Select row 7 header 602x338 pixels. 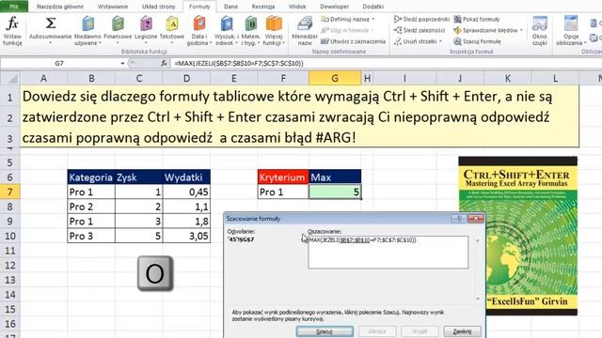tap(10, 192)
